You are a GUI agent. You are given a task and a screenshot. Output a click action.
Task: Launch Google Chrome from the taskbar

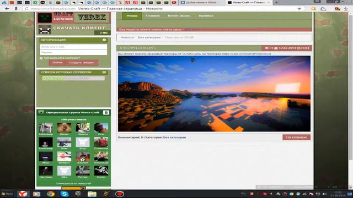coord(51,194)
